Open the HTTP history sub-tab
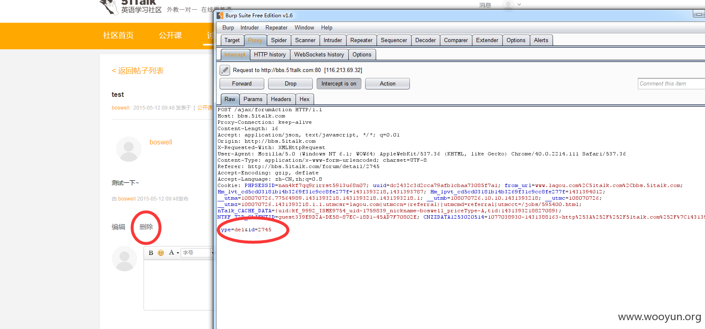705x329 pixels. [270, 54]
